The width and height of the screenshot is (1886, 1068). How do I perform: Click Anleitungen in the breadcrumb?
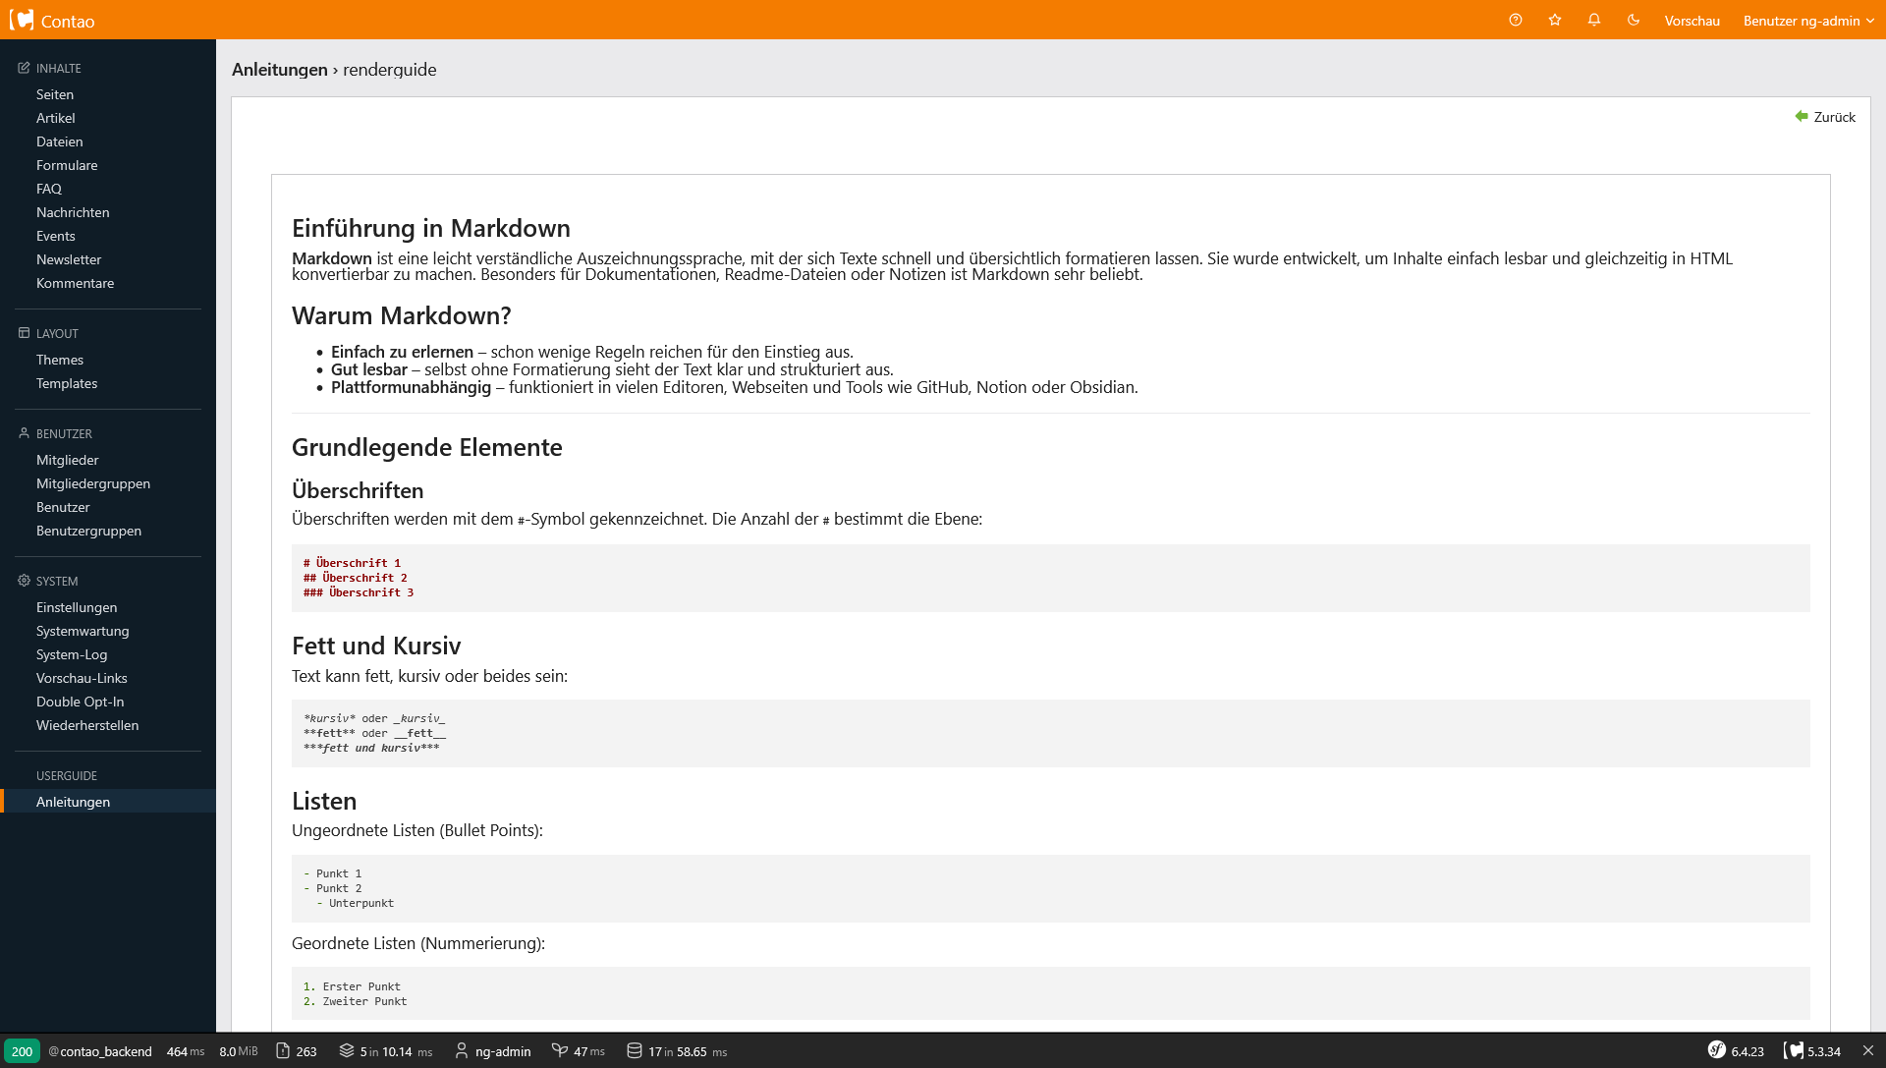point(280,70)
